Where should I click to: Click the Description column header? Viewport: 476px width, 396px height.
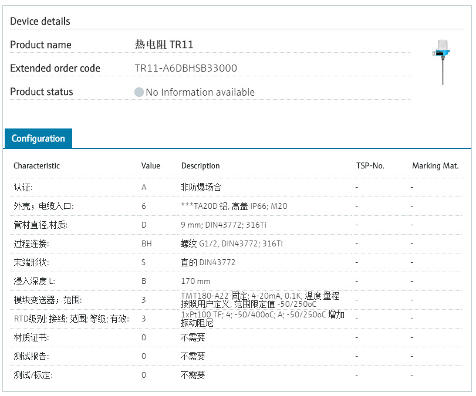200,165
